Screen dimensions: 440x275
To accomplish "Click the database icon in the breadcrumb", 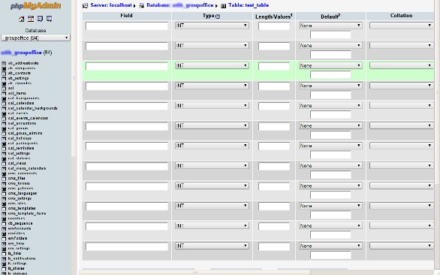I will [x=142, y=5].
